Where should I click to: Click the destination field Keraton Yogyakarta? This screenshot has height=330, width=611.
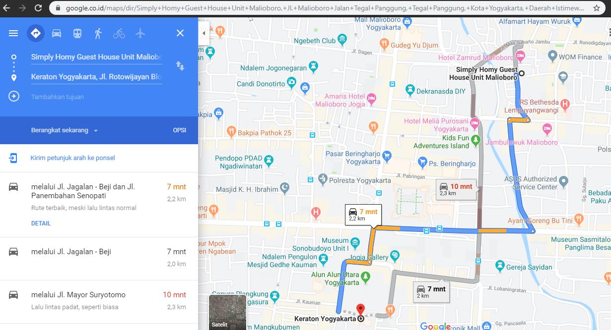coord(96,77)
